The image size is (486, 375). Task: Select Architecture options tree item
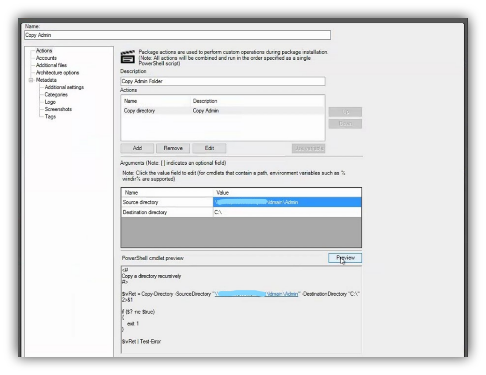[x=57, y=73]
